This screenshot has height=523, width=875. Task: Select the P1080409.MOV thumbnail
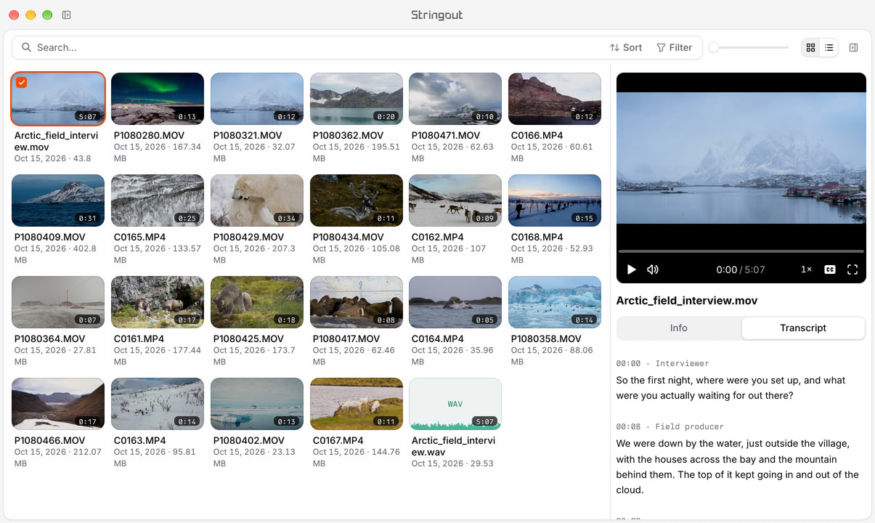pos(58,200)
